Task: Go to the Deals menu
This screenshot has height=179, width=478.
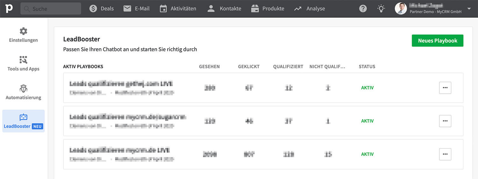Action: pyautogui.click(x=102, y=9)
